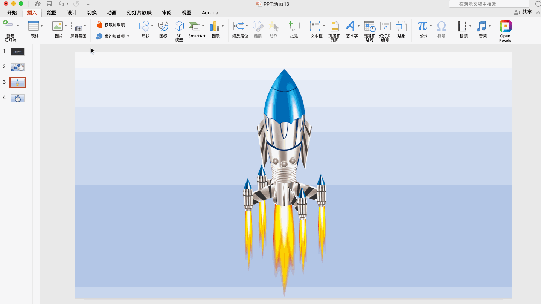This screenshot has width=541, height=304.
Task: Insert a text box with 文本框
Action: point(315,26)
